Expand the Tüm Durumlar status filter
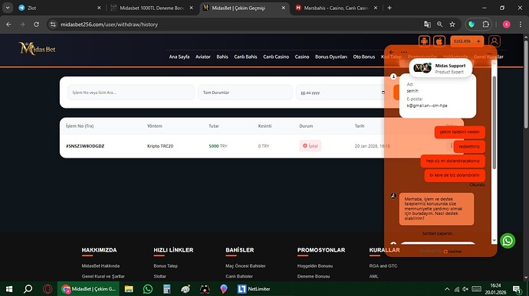 [245, 93]
